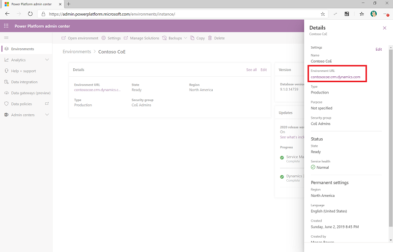393x252 pixels.
Task: Reload the page with refresh icon
Action: (x=30, y=14)
